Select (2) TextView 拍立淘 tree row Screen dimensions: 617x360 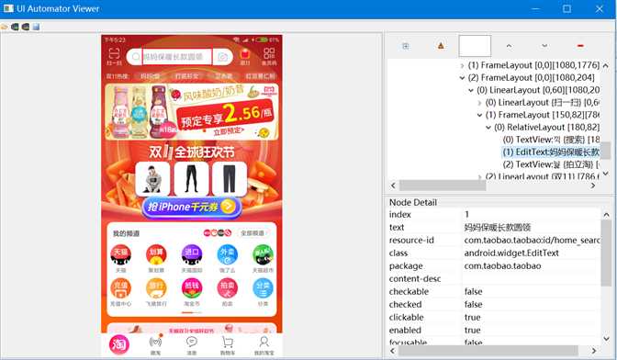click(x=551, y=164)
